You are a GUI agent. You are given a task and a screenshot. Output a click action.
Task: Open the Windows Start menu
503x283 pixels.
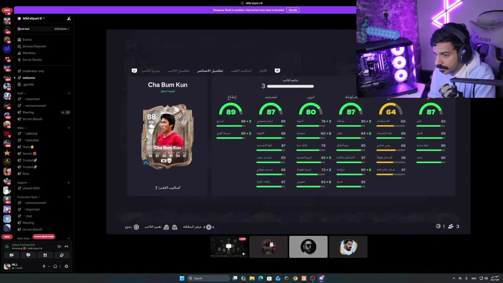click(x=182, y=278)
